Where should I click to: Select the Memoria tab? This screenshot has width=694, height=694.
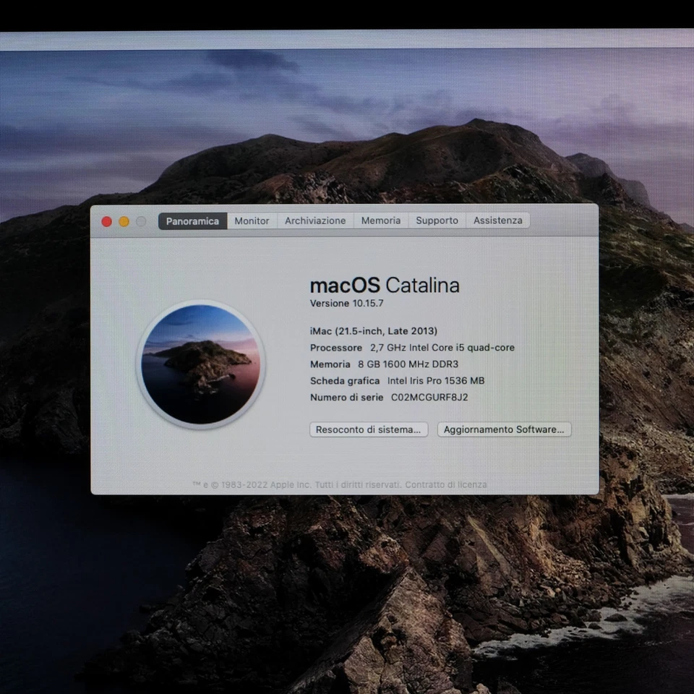point(380,220)
